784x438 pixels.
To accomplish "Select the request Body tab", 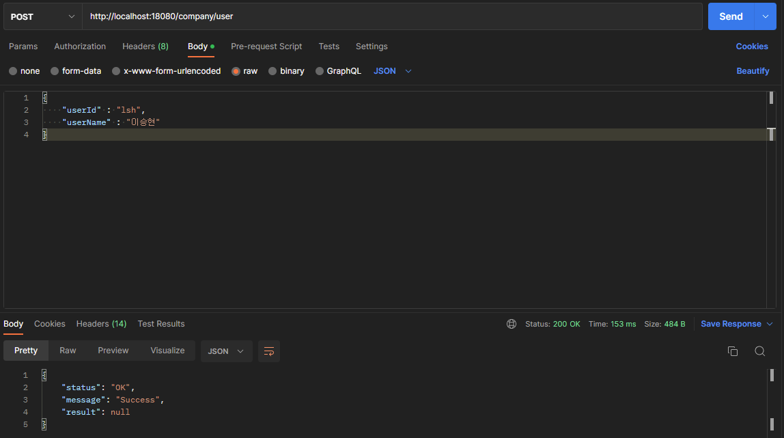I will pos(201,46).
